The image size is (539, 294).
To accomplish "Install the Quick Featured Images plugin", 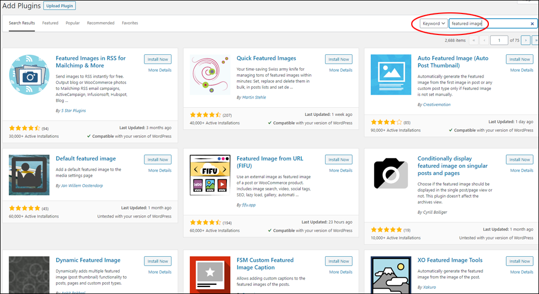I will (x=338, y=59).
